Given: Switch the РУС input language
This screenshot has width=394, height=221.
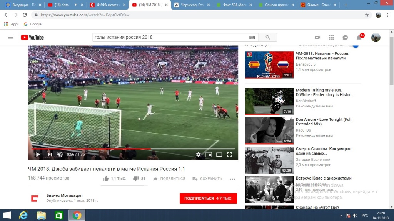Looking at the screenshot, I should click(365, 216).
